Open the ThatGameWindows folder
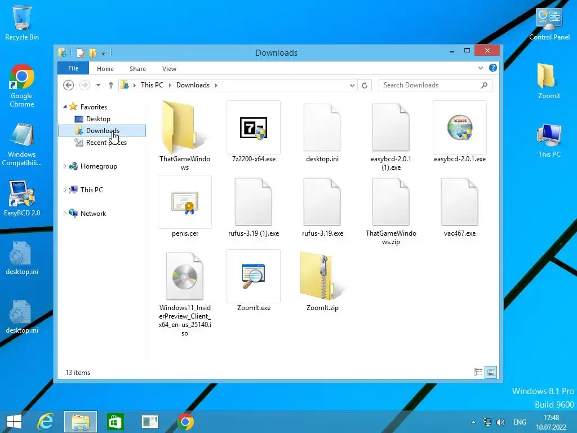577x433 pixels. 185,135
